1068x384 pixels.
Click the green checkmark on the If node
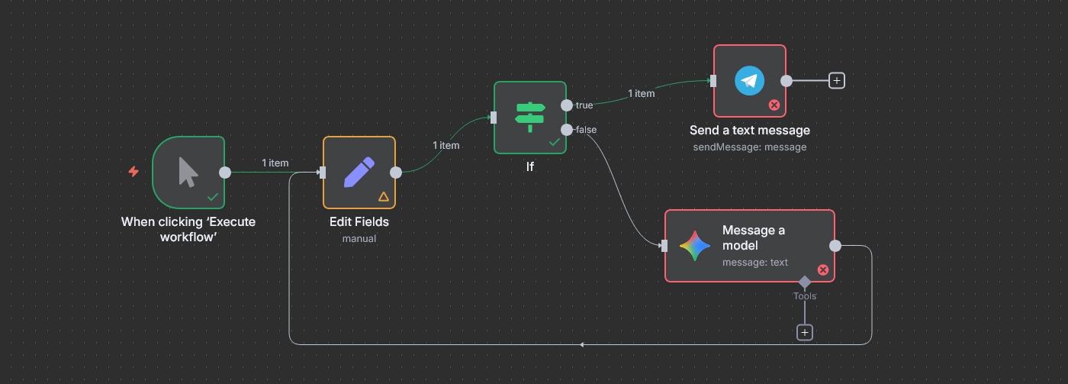555,141
